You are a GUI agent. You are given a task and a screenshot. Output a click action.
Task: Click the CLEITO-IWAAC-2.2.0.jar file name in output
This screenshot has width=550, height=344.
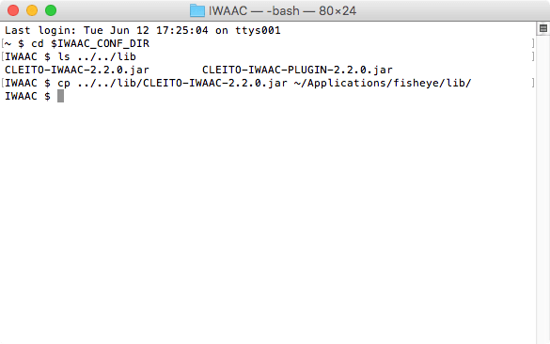(x=77, y=70)
